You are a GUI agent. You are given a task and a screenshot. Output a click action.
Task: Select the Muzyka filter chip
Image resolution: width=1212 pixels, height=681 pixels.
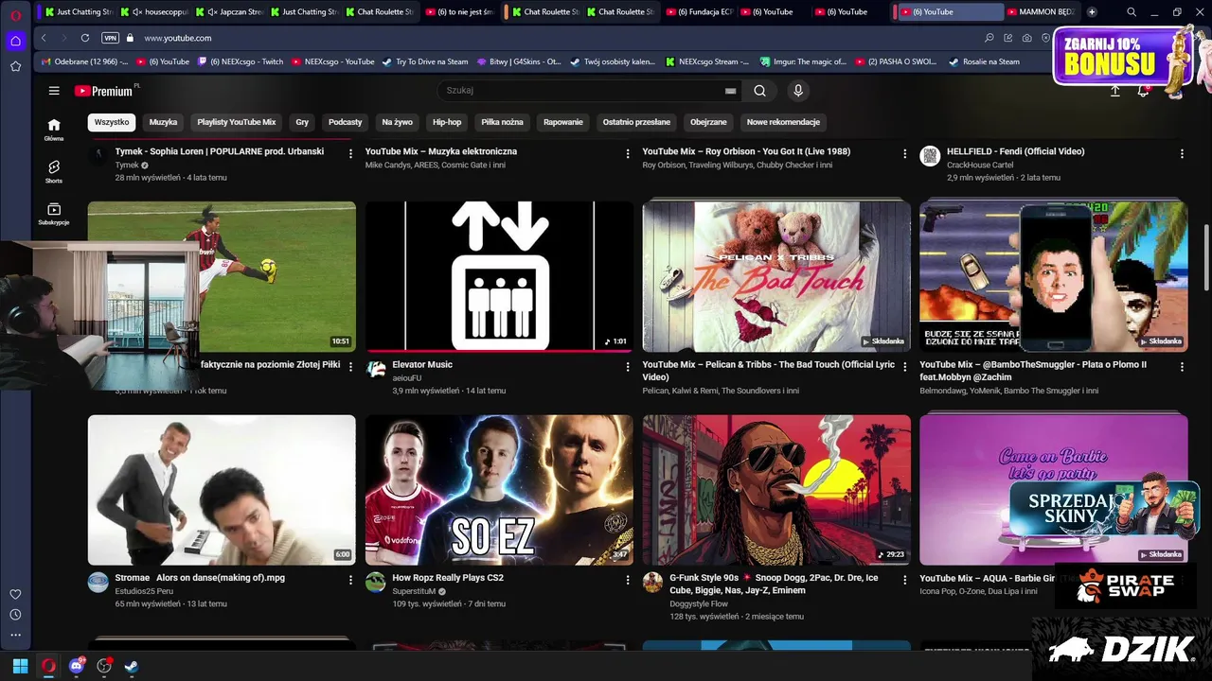(163, 122)
